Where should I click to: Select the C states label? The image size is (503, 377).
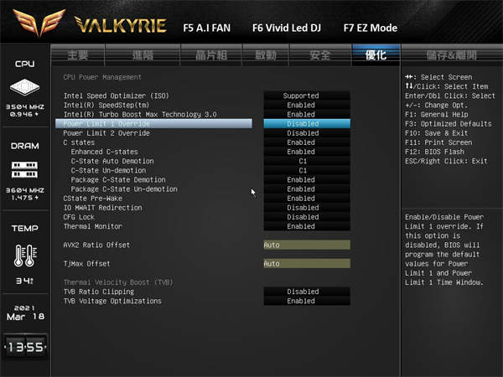pyautogui.click(x=79, y=142)
